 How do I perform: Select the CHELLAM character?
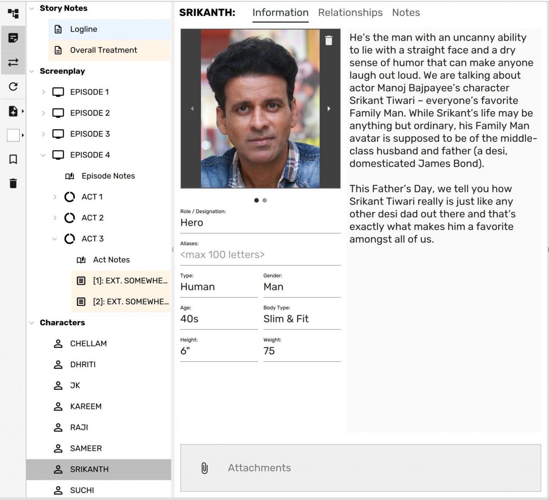(x=88, y=344)
